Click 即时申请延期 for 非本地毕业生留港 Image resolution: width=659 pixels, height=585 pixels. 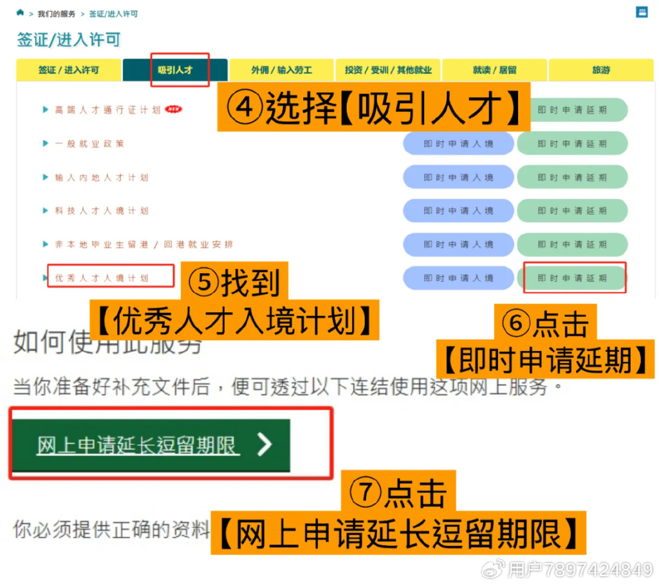point(572,244)
